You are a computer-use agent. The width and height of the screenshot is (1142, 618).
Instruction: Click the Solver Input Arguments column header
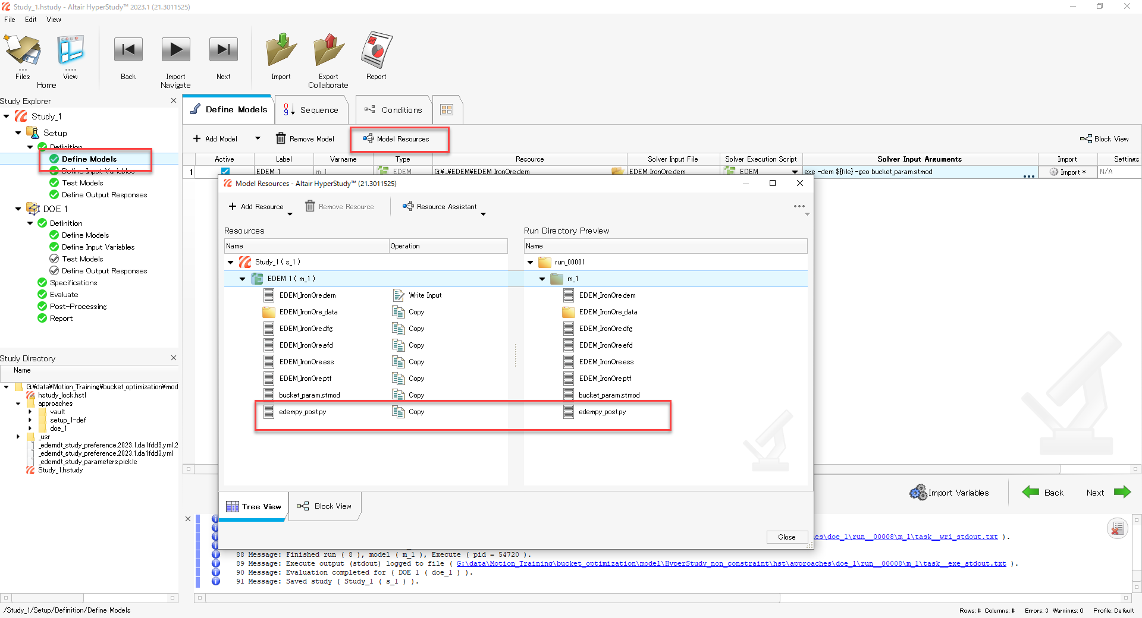(x=920, y=159)
